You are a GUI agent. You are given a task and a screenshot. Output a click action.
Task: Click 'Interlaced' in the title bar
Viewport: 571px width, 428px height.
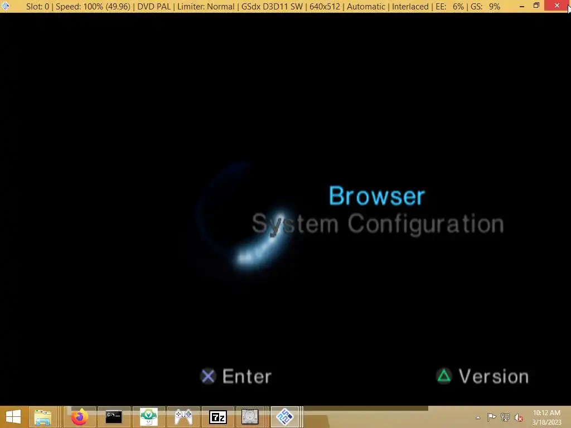[410, 7]
